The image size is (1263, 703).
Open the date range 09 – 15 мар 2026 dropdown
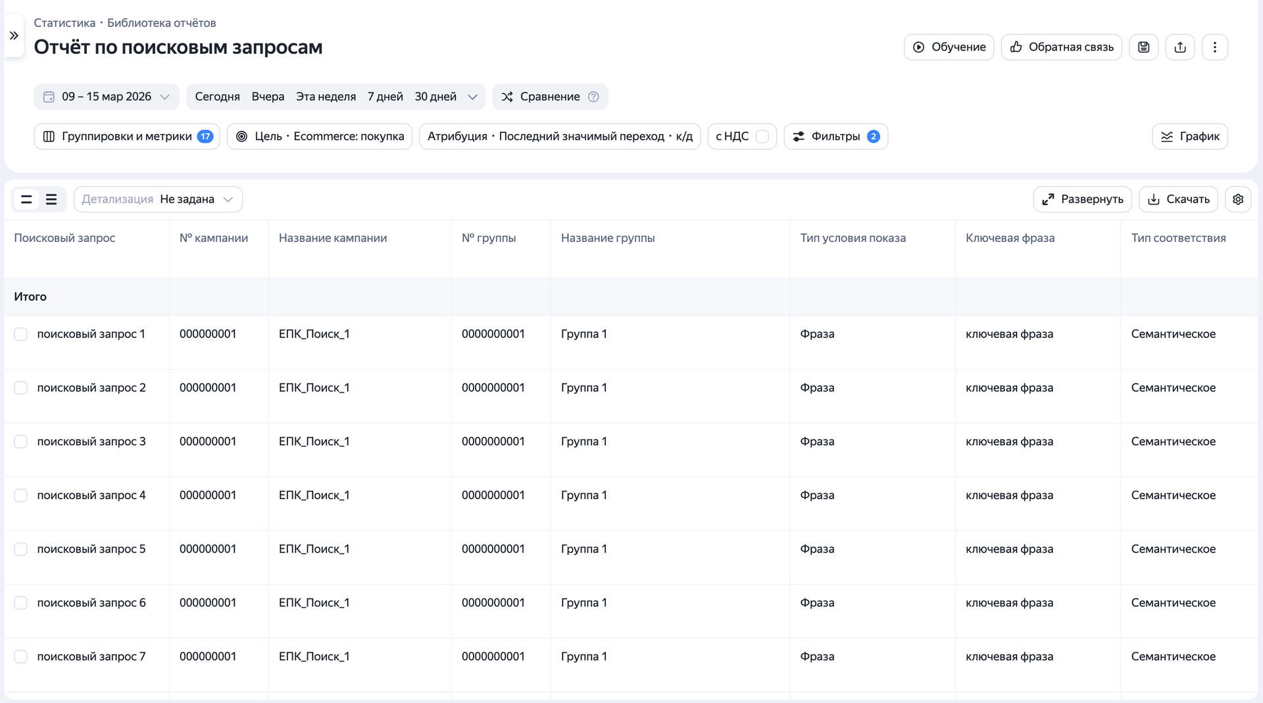(107, 97)
